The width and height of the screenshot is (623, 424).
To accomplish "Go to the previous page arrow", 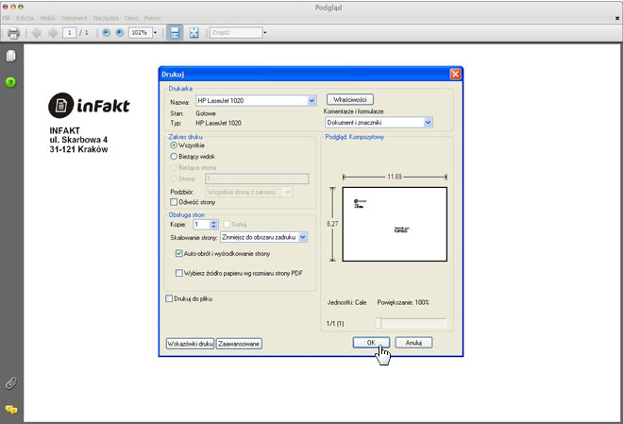I will 37,33.
